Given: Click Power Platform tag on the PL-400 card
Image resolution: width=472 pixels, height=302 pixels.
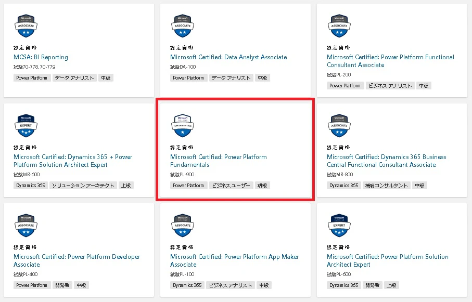Looking at the screenshot, I should (x=32, y=285).
